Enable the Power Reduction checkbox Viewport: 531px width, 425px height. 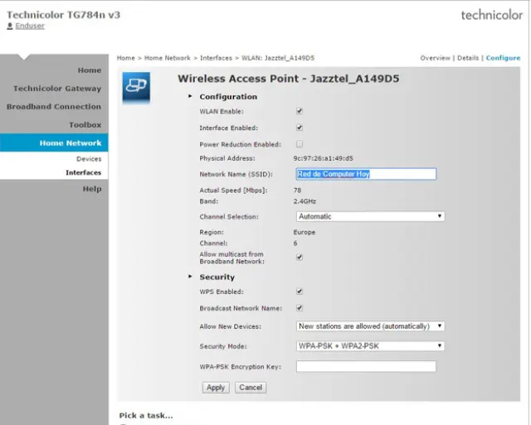click(300, 144)
